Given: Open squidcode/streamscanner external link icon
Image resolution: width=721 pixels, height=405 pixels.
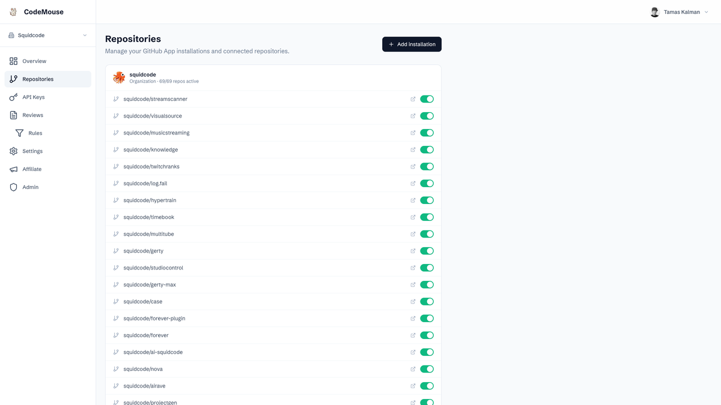Looking at the screenshot, I should [x=413, y=99].
